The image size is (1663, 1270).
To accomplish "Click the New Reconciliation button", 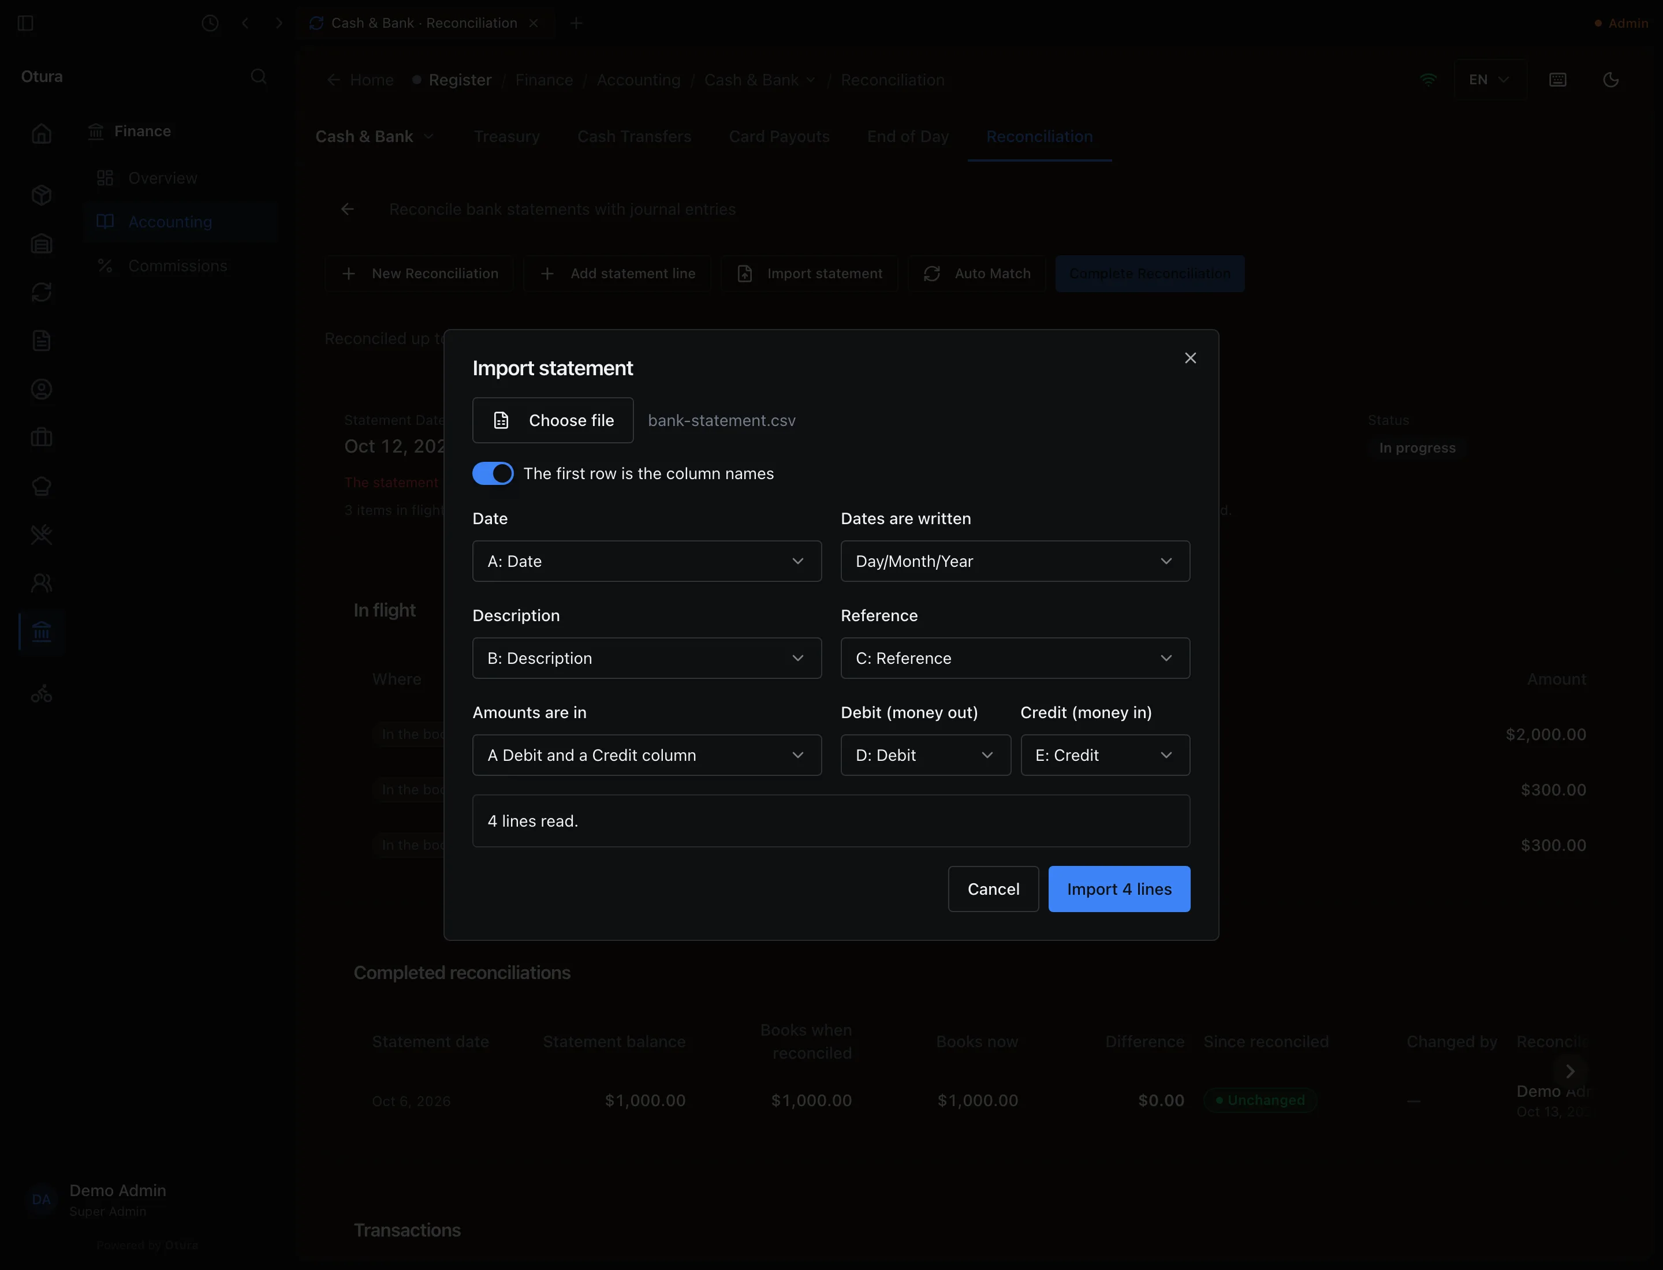I will [419, 274].
